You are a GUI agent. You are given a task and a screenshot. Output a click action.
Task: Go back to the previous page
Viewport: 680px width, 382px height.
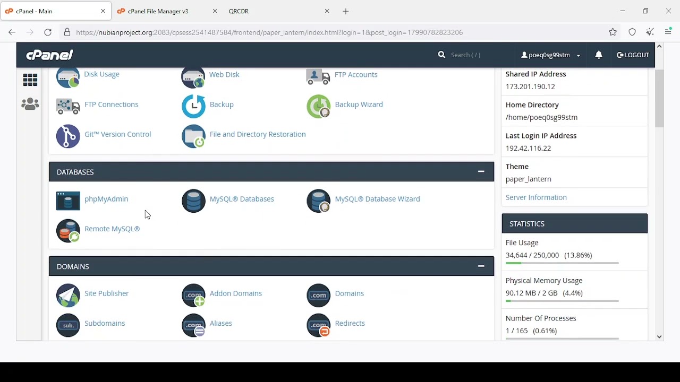12,32
